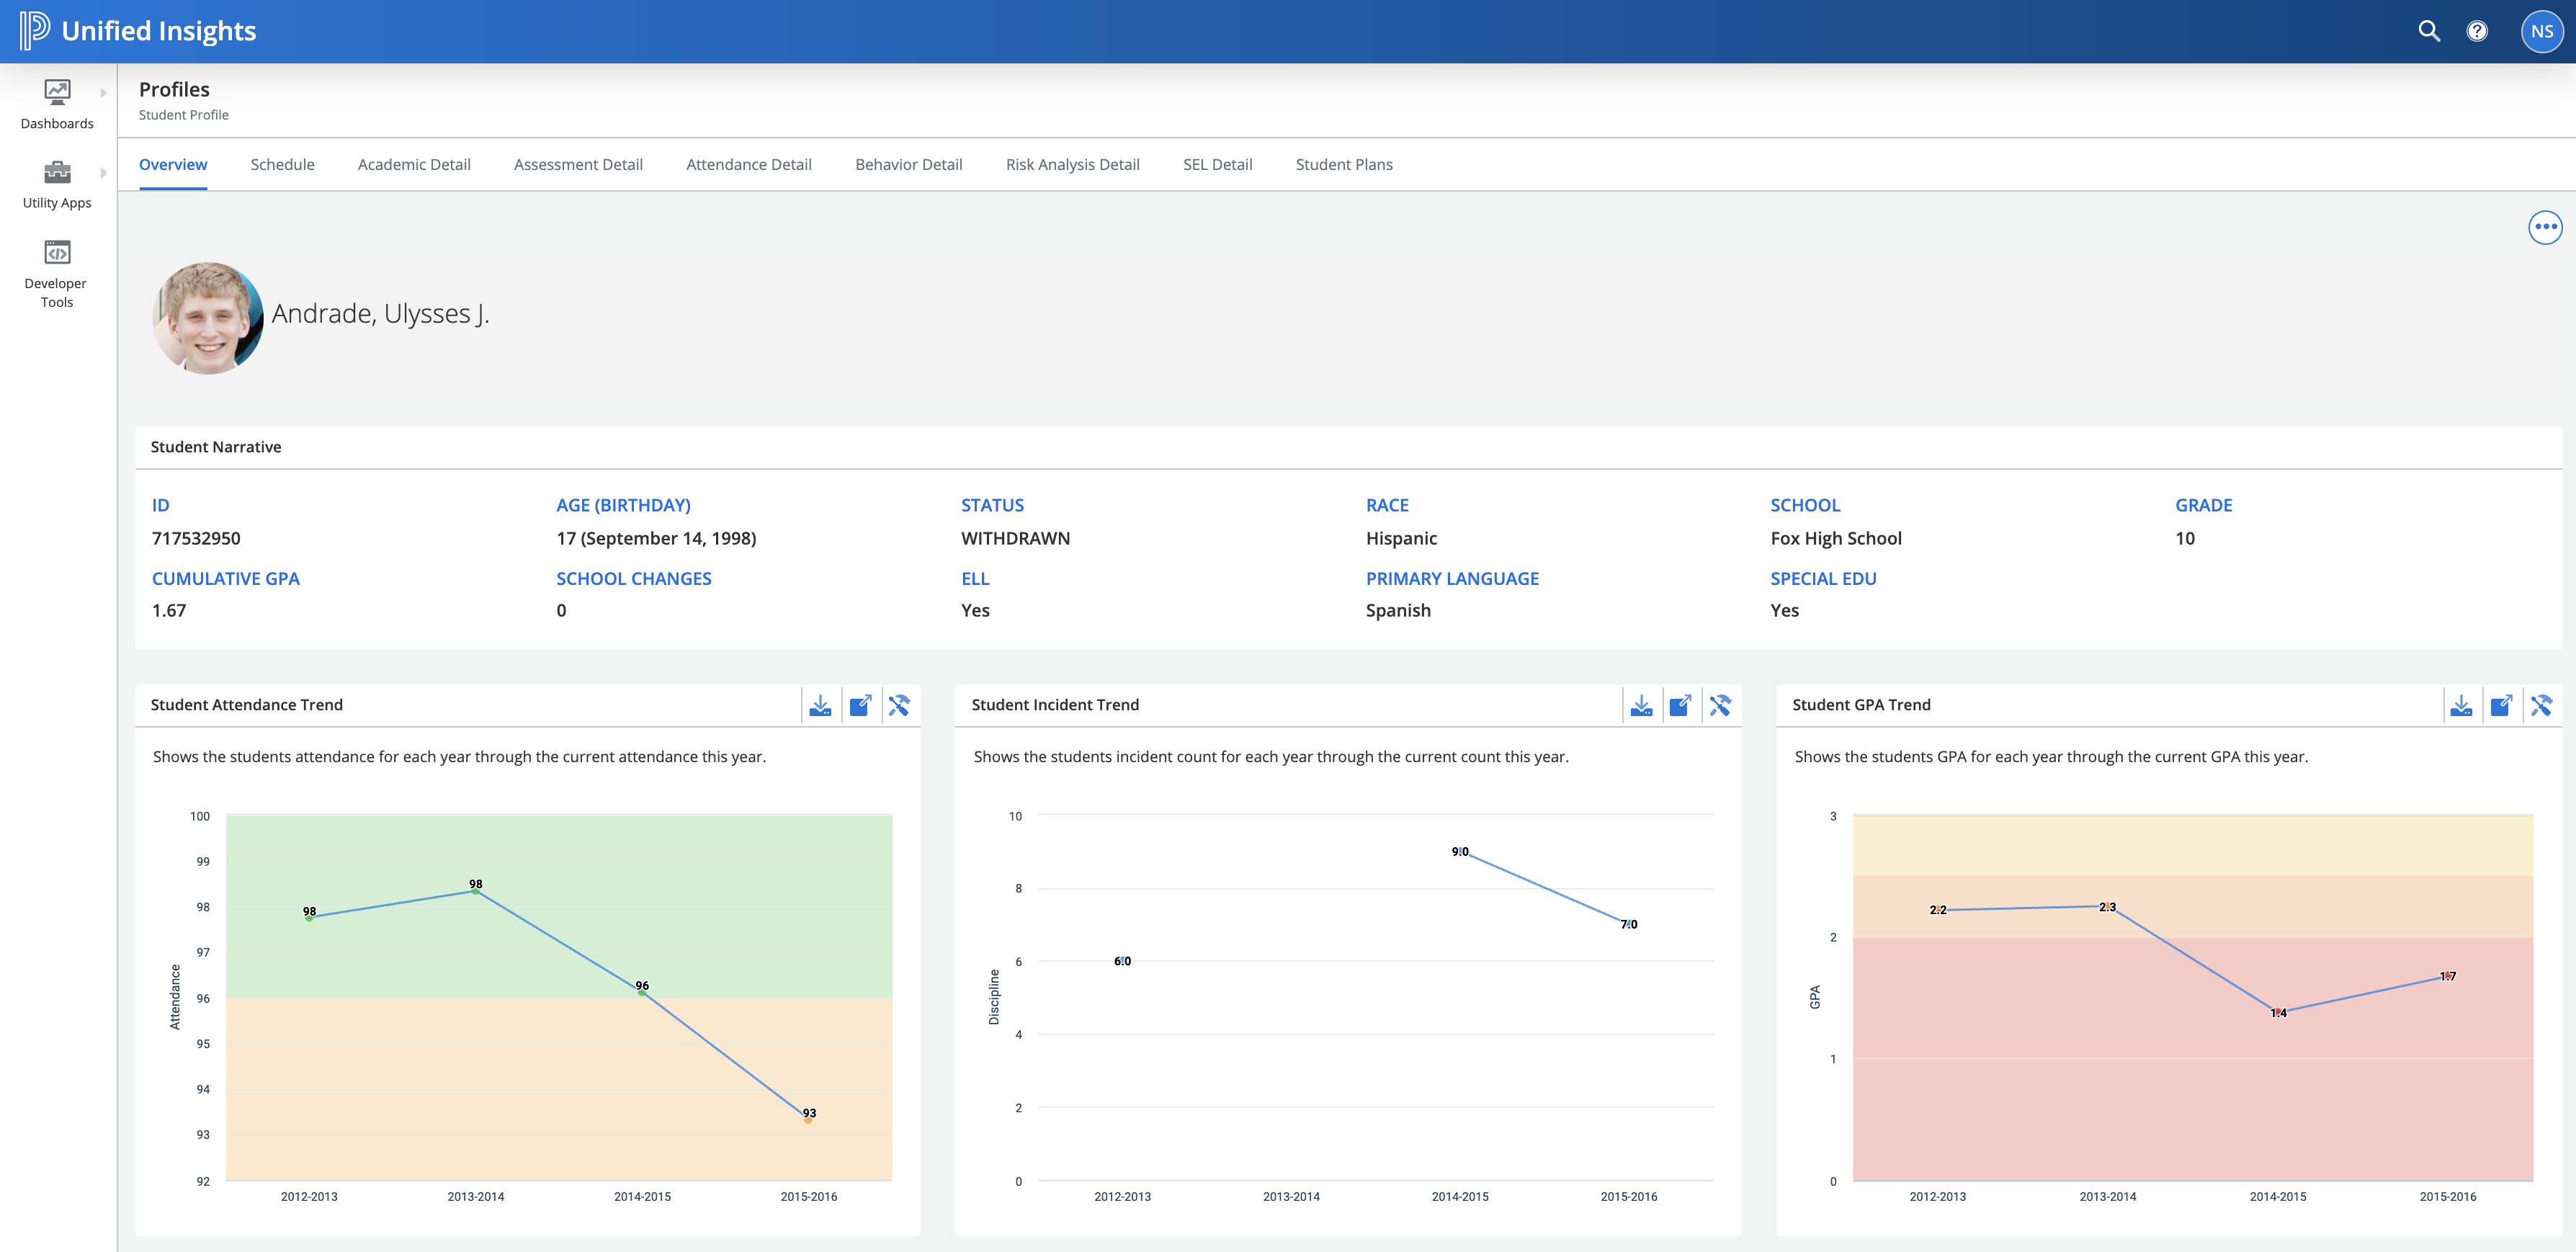Image resolution: width=2576 pixels, height=1252 pixels.
Task: Switch to the Behavior Detail tab
Action: 908,164
